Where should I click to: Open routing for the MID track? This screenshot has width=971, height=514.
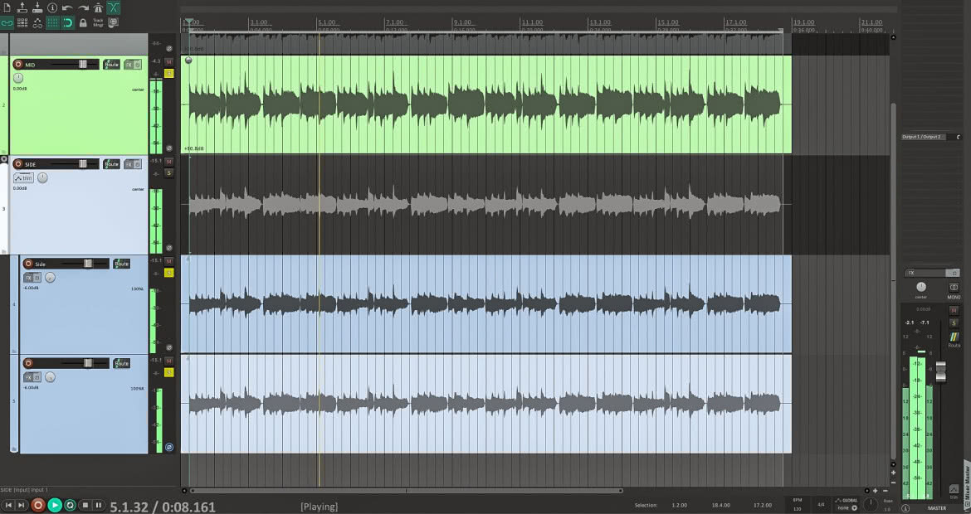click(x=111, y=65)
